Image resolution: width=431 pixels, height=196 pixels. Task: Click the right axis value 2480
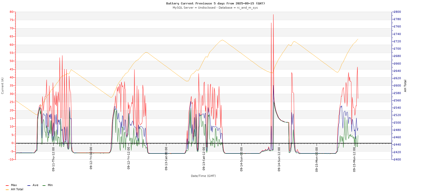[397, 130]
